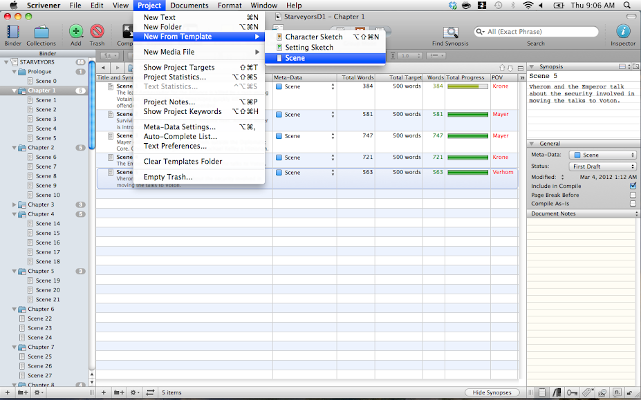
Task: Choose Scene from template submenu
Action: click(x=325, y=58)
